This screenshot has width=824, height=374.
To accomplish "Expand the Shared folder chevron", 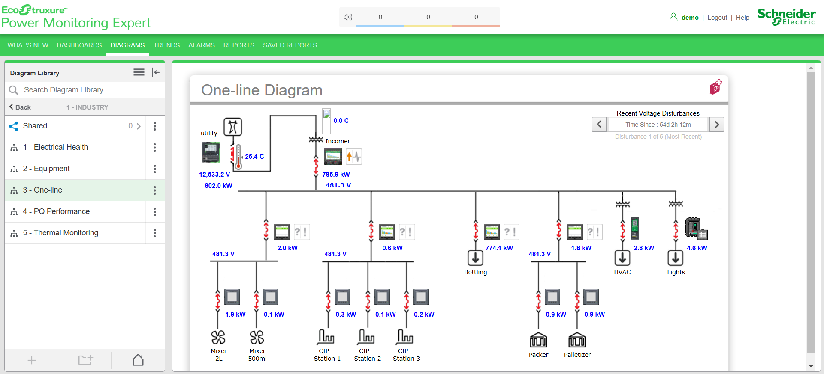I will pos(138,126).
